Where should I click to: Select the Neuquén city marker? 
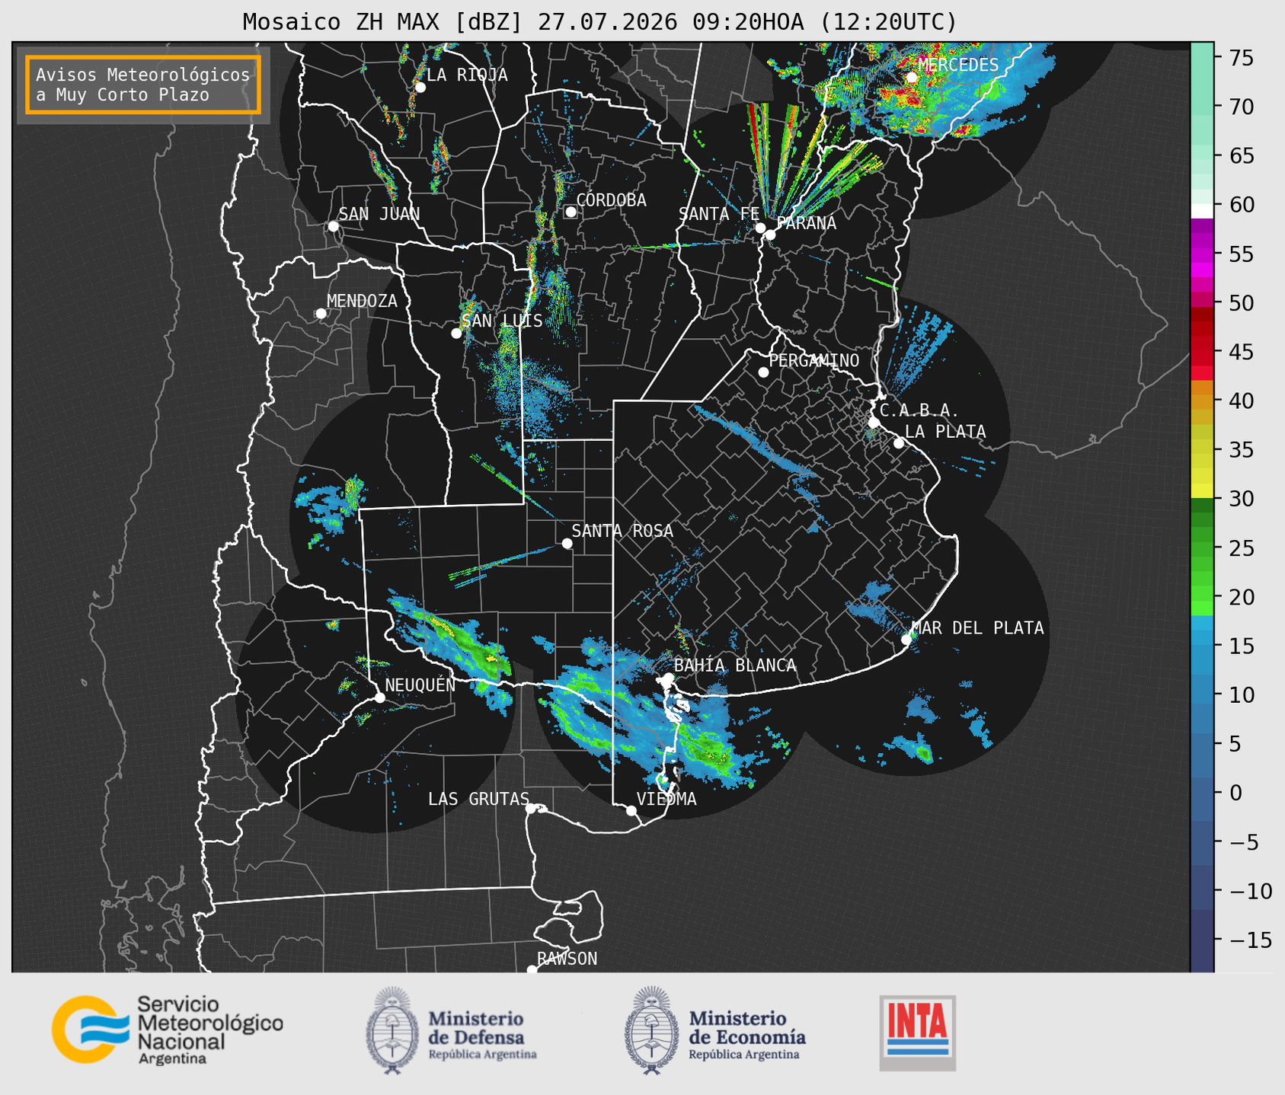(379, 698)
